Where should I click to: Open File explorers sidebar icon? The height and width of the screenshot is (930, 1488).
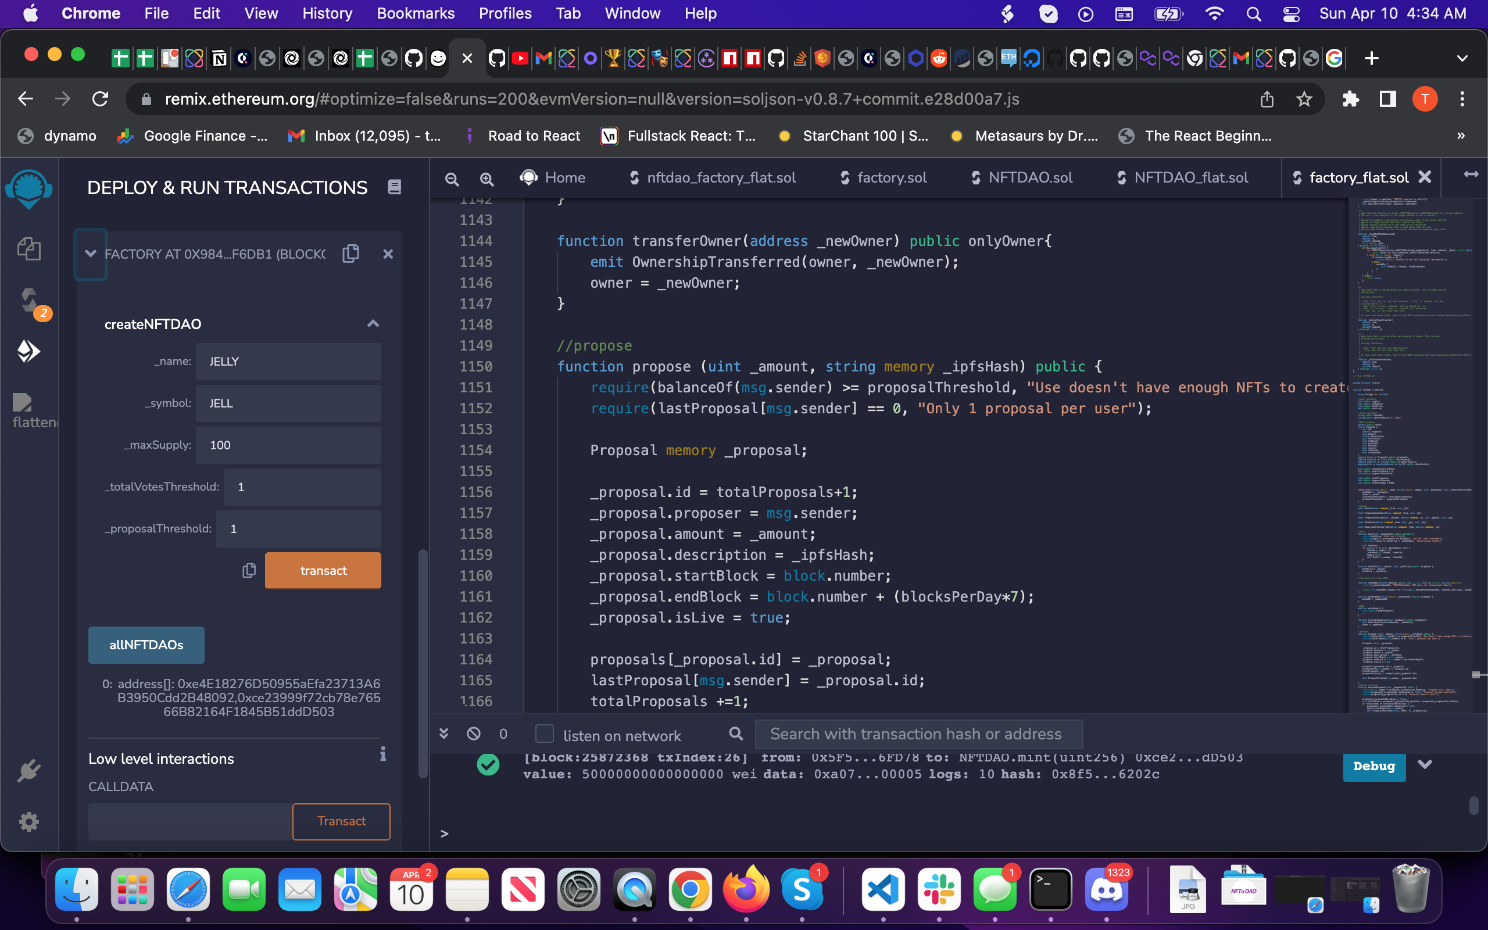point(29,249)
